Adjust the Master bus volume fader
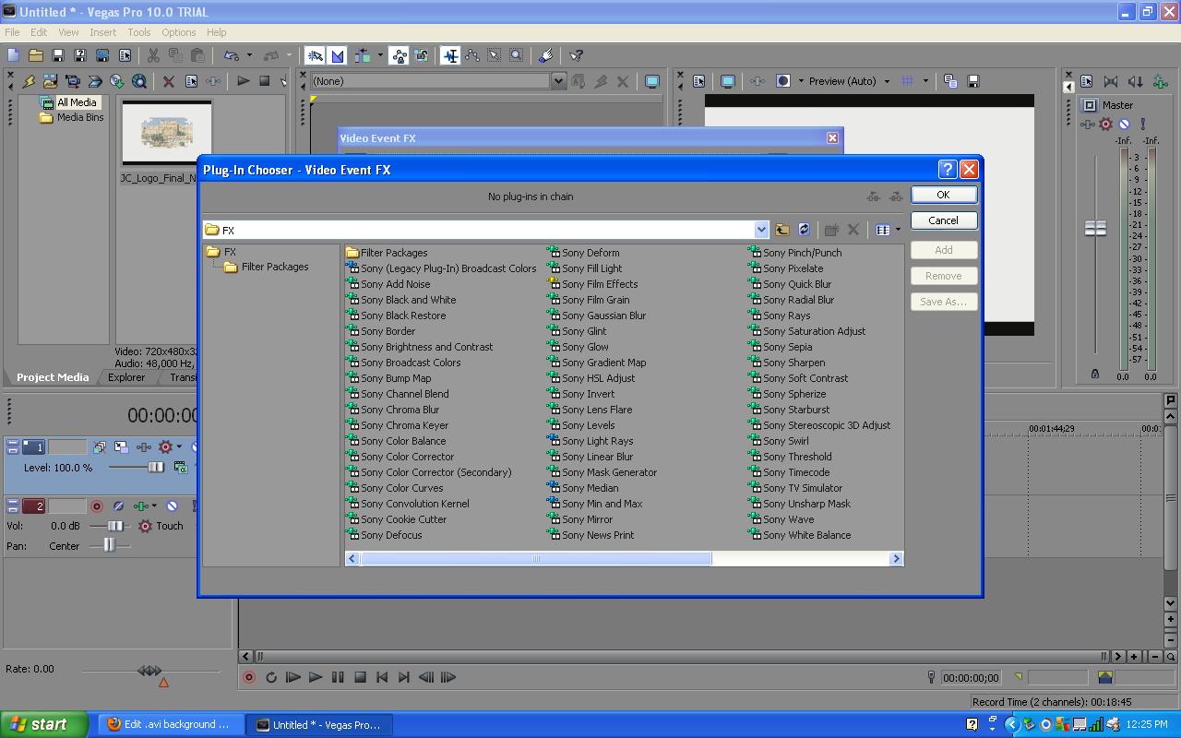 point(1095,228)
